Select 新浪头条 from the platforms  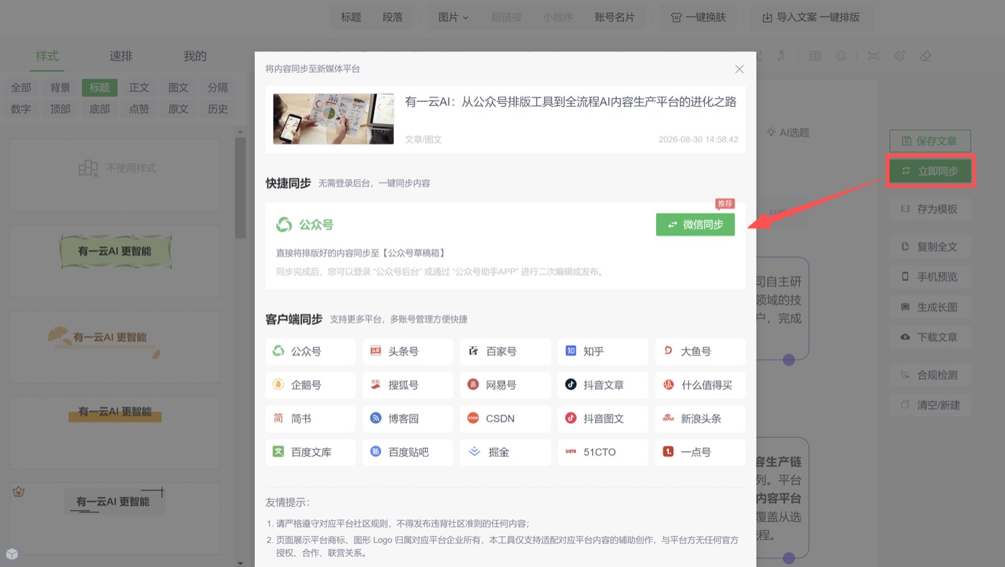pos(701,419)
